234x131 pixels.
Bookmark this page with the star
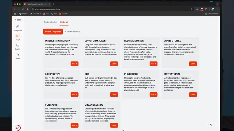click(191, 9)
